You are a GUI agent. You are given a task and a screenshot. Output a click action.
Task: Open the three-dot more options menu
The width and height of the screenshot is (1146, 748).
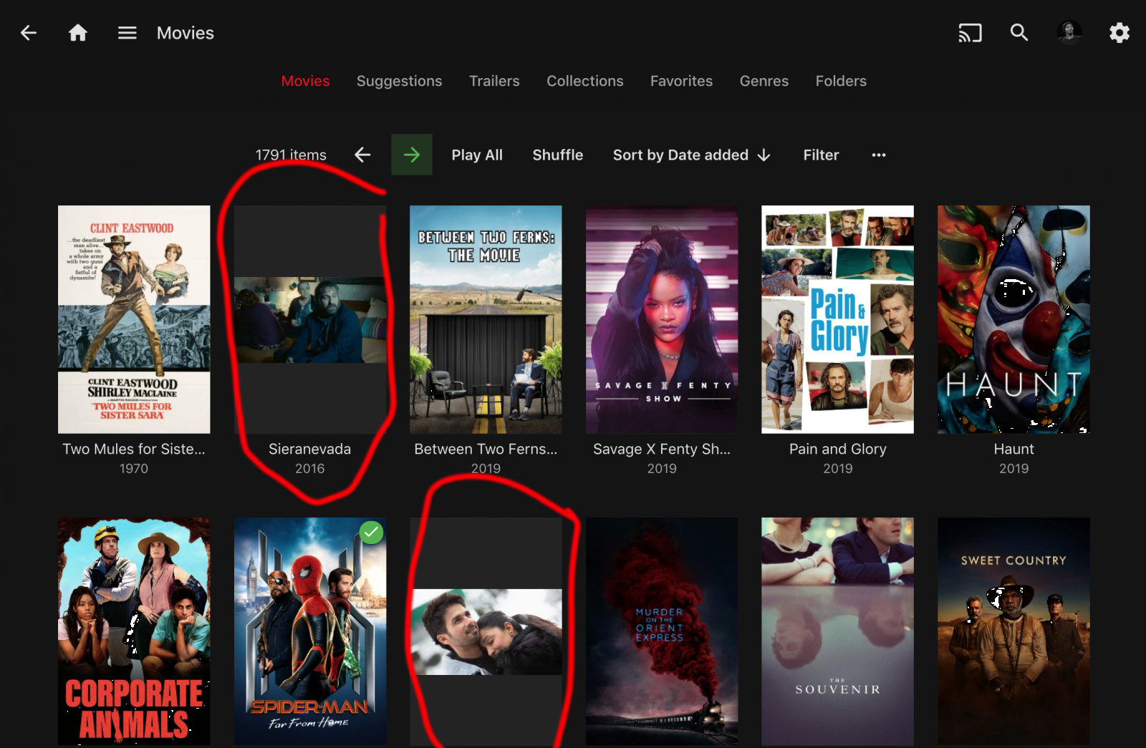pos(879,155)
